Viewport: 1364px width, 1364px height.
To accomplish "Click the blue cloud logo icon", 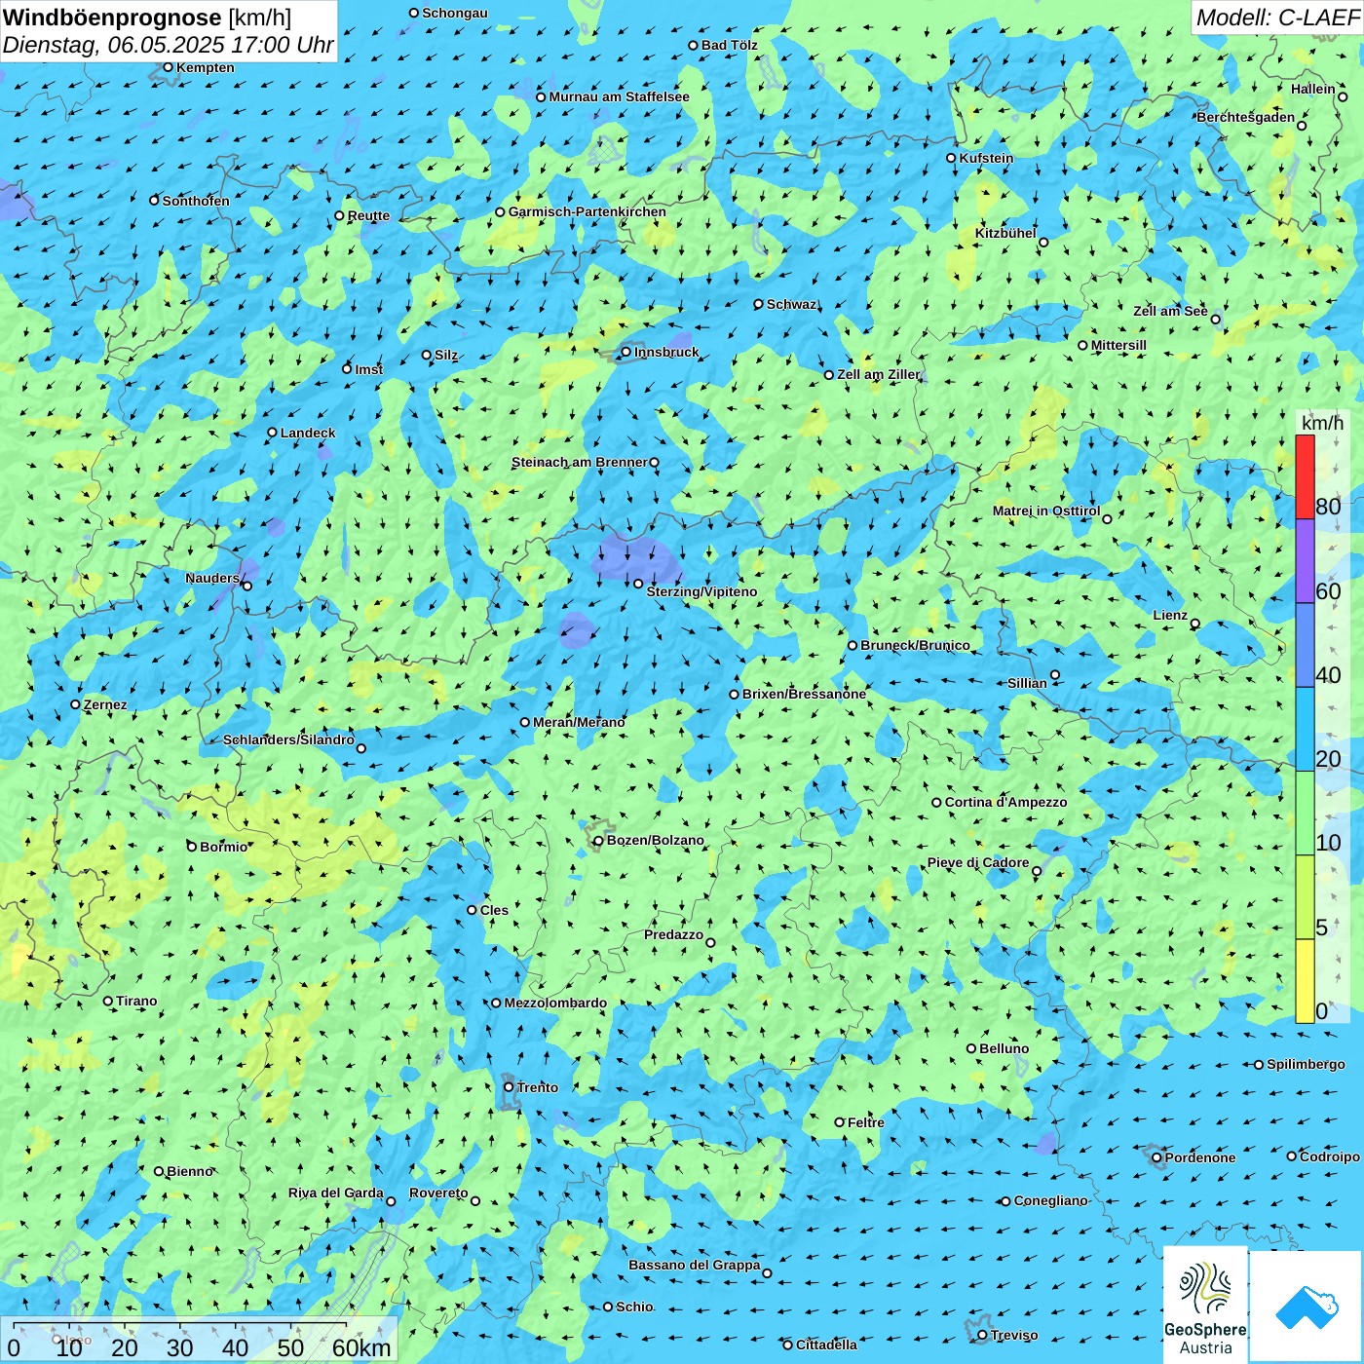I will (x=1307, y=1307).
